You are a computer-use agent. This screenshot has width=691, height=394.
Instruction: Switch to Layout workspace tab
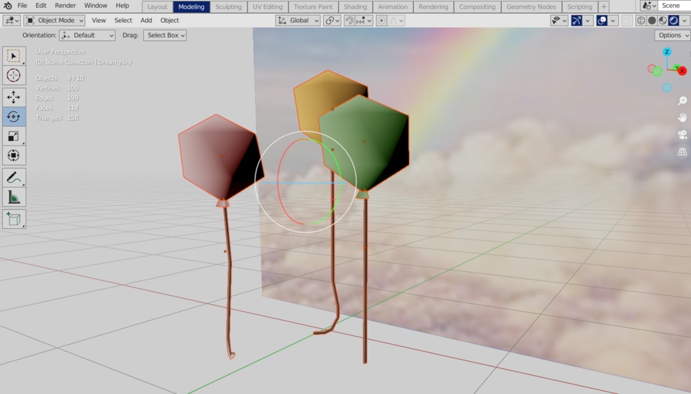[x=157, y=7]
